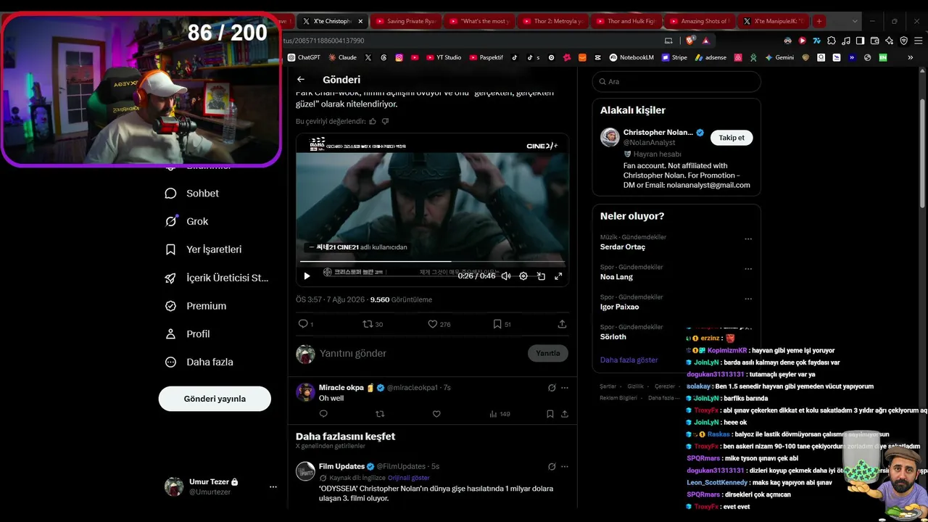Open Grok in the sidebar
This screenshot has height=522, width=928.
click(x=186, y=221)
